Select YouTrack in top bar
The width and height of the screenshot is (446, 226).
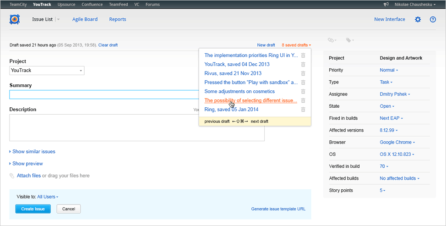(x=42, y=4)
